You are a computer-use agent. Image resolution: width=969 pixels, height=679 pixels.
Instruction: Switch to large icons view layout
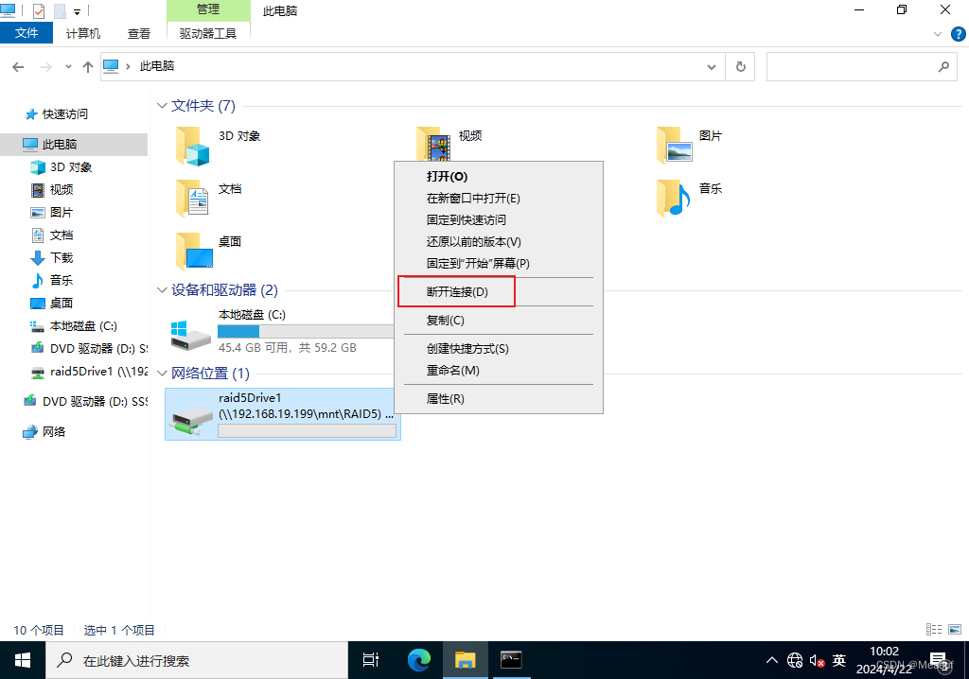pyautogui.click(x=955, y=630)
